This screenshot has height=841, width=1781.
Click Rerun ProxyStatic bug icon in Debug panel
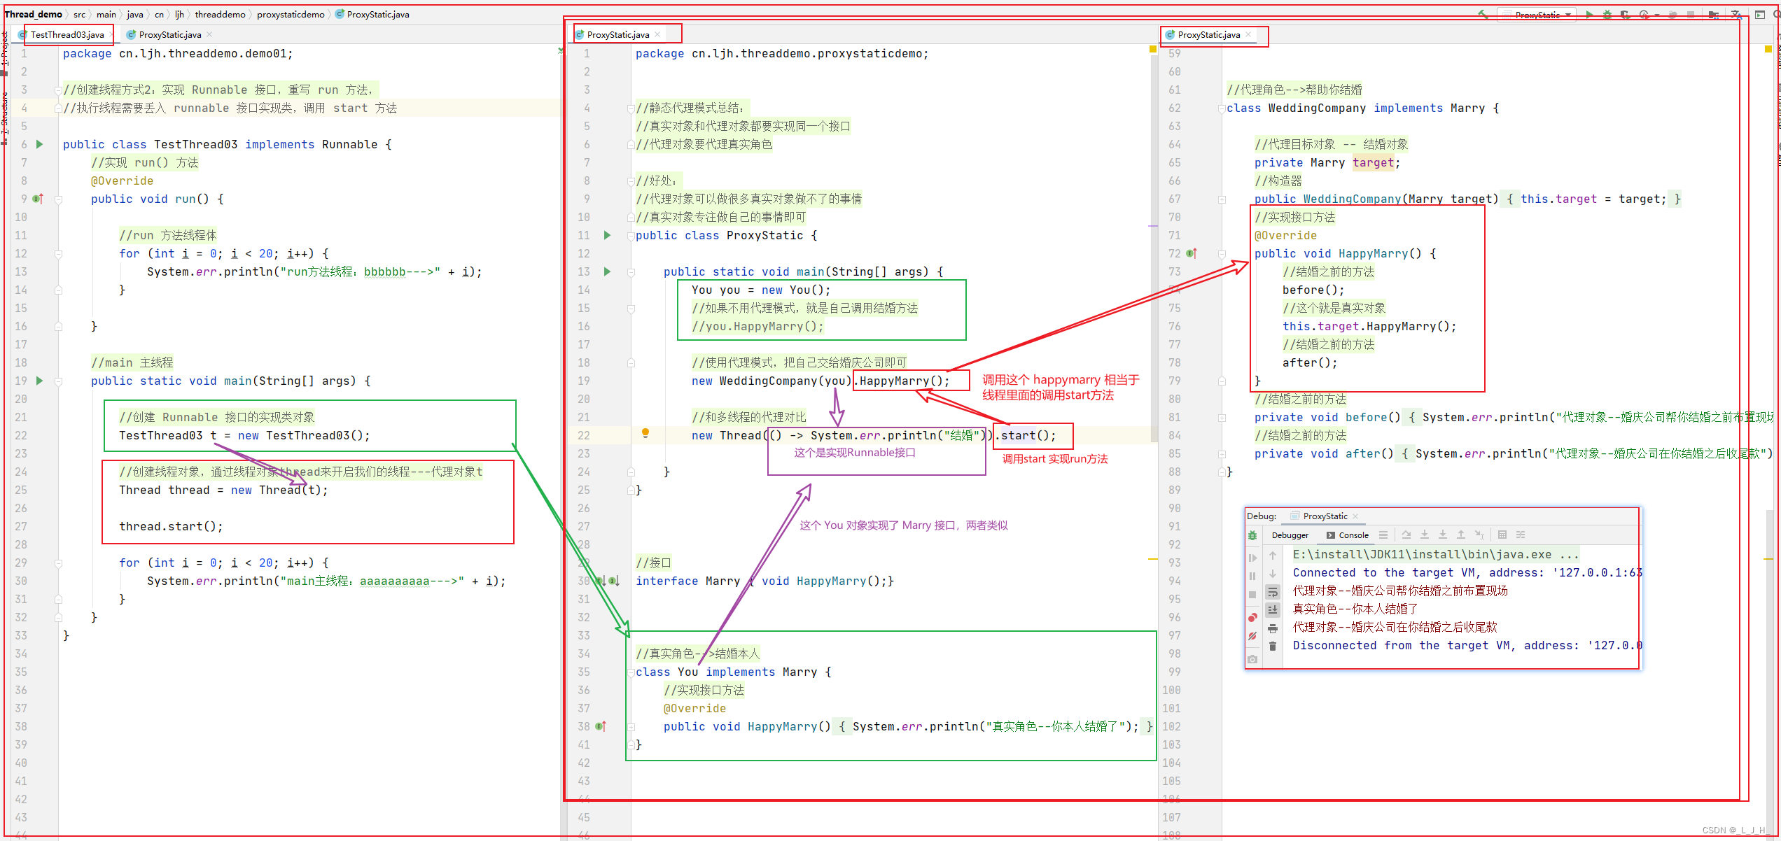coord(1252,535)
